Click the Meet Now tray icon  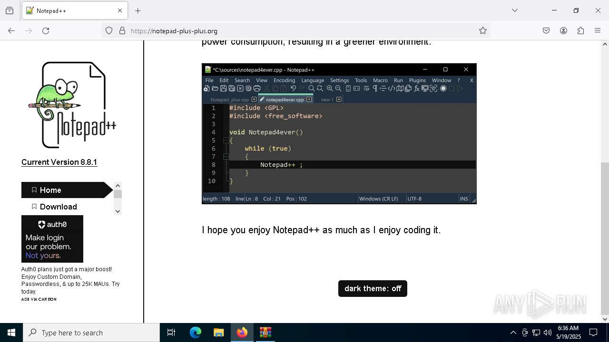coord(525,332)
